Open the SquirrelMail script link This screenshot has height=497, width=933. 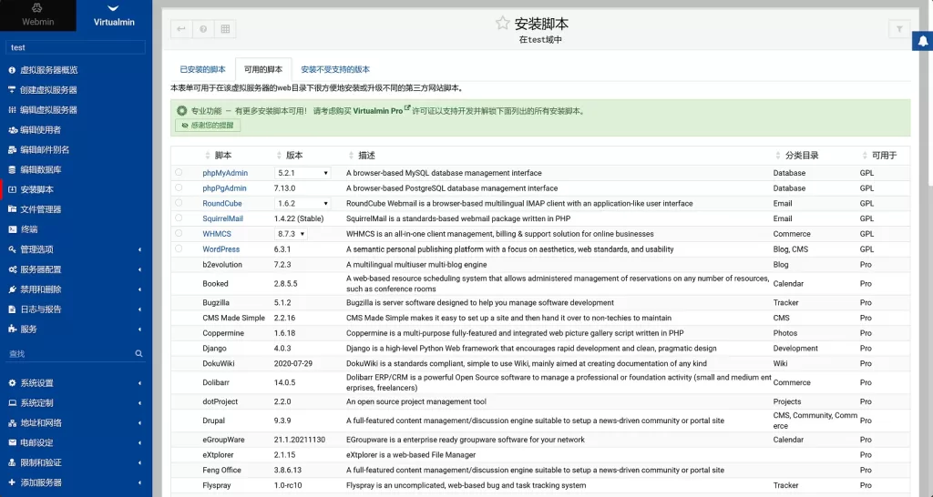tap(222, 218)
